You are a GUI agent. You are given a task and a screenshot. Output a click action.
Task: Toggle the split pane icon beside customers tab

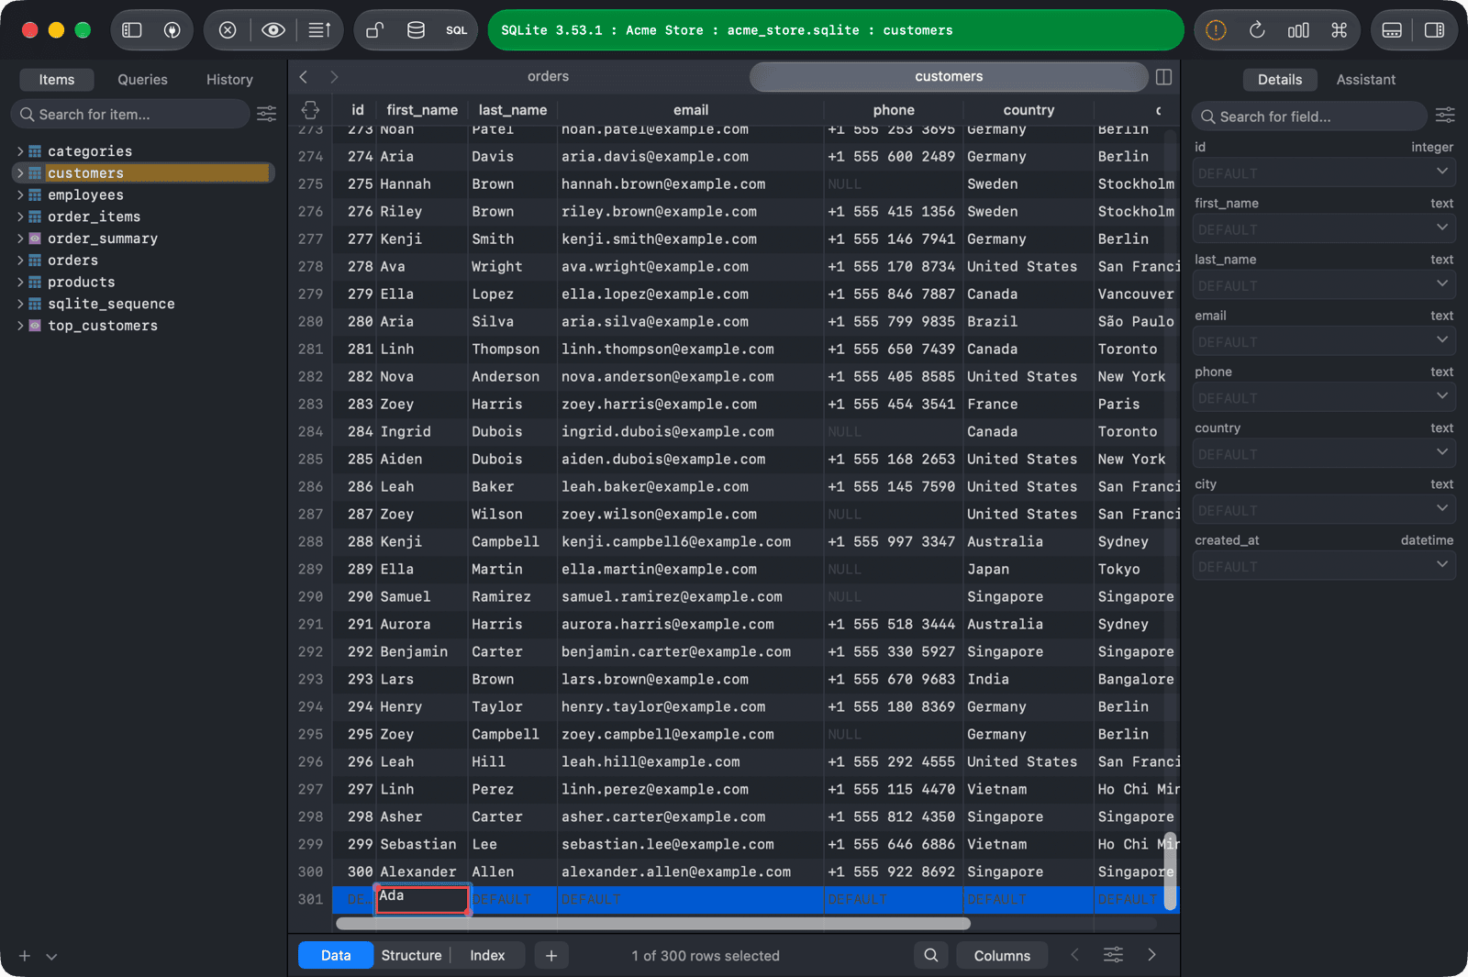coord(1163,77)
